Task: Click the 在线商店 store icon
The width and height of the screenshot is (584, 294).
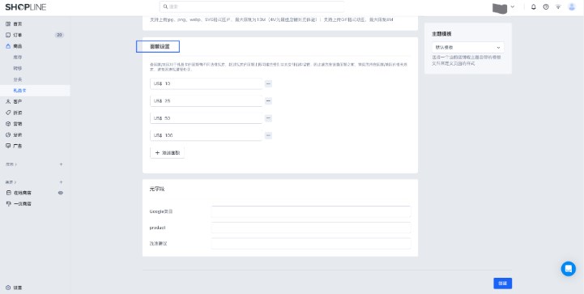Action: click(8, 193)
